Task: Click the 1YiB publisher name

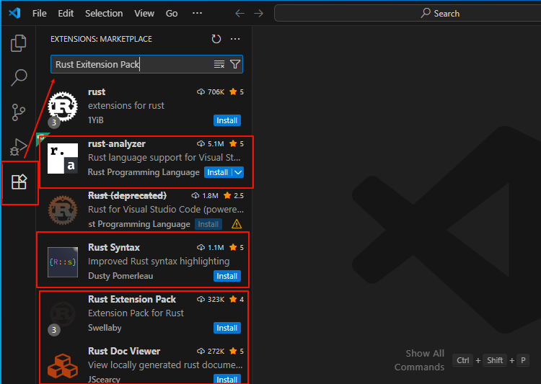Action: point(95,120)
